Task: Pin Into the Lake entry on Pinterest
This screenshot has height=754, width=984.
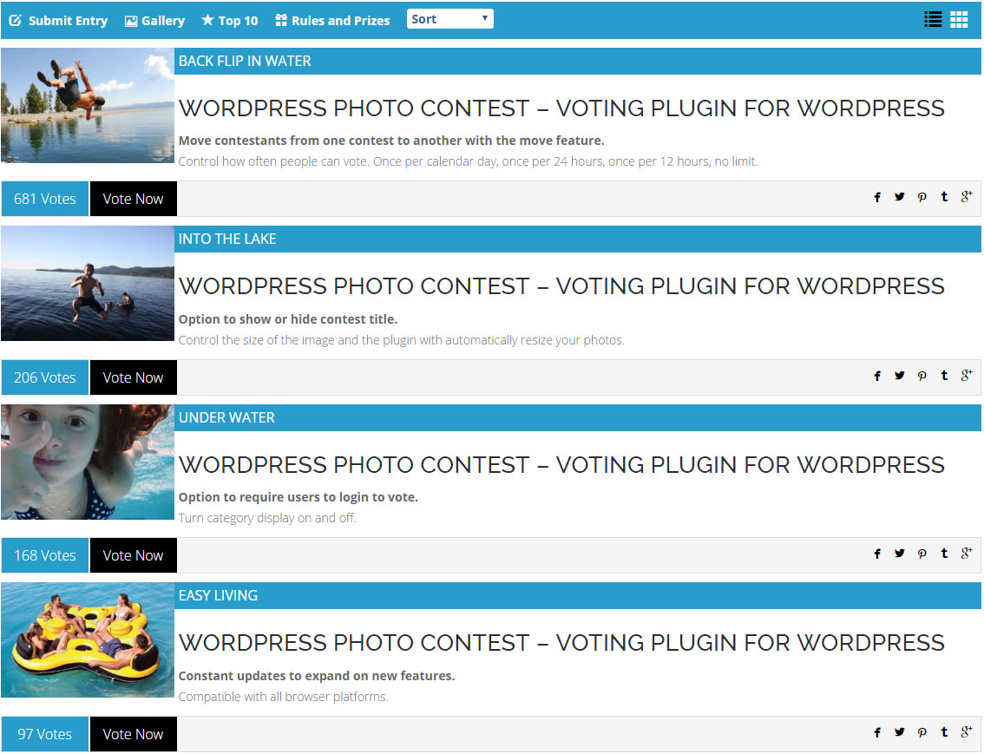Action: (x=922, y=376)
